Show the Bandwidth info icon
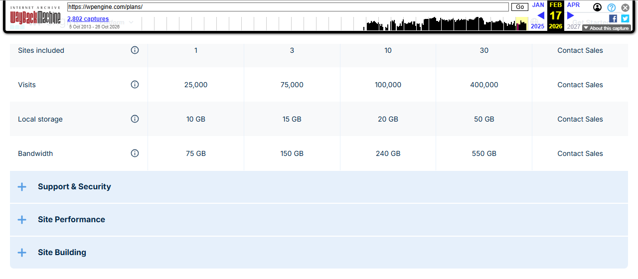The width and height of the screenshot is (638, 279). pos(135,153)
